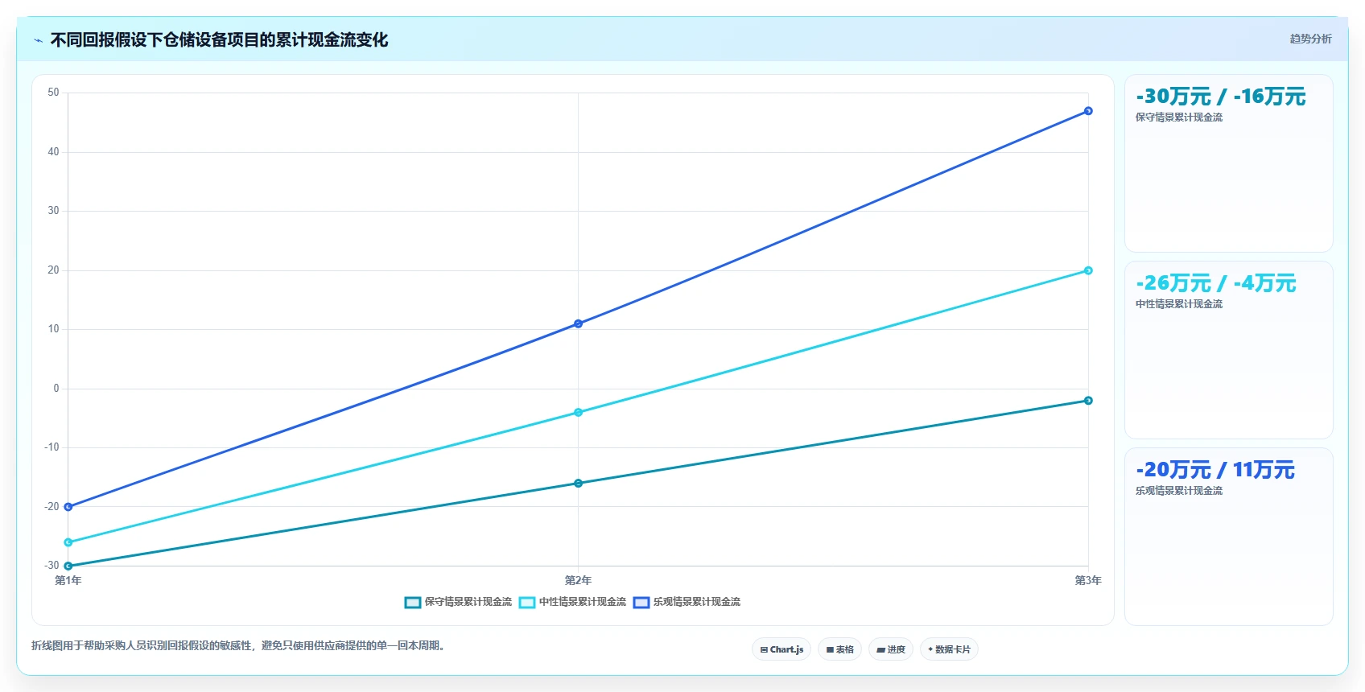Click the -20万元 / 11万元 card value
This screenshot has width=1365, height=692.
point(1214,470)
